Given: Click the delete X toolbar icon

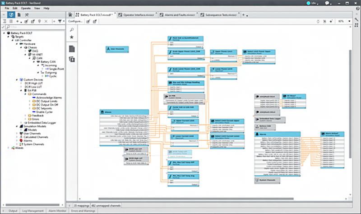Looking at the screenshot, I should 46,21.
